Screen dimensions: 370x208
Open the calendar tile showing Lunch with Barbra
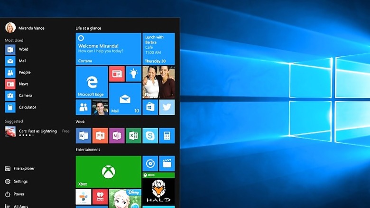158,49
